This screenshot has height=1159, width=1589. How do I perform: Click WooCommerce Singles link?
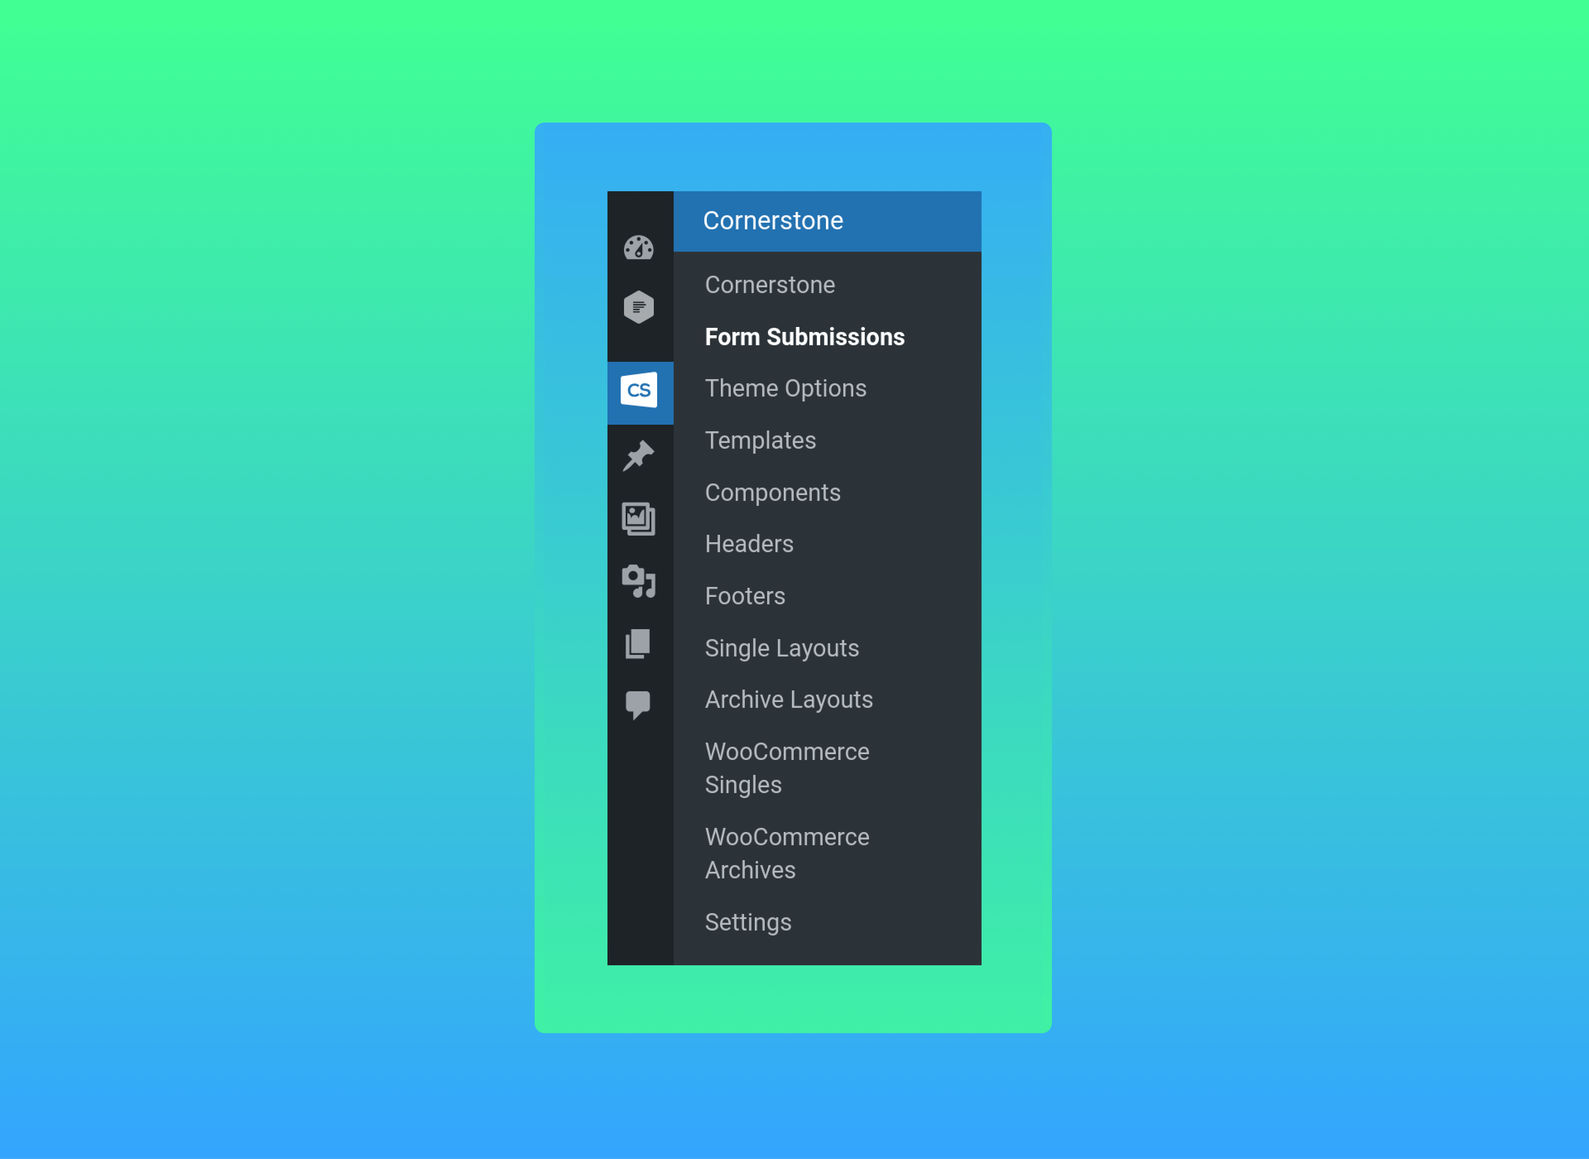click(x=787, y=767)
